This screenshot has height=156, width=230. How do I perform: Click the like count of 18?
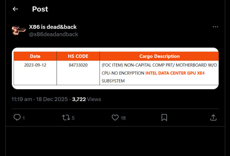[123, 118]
